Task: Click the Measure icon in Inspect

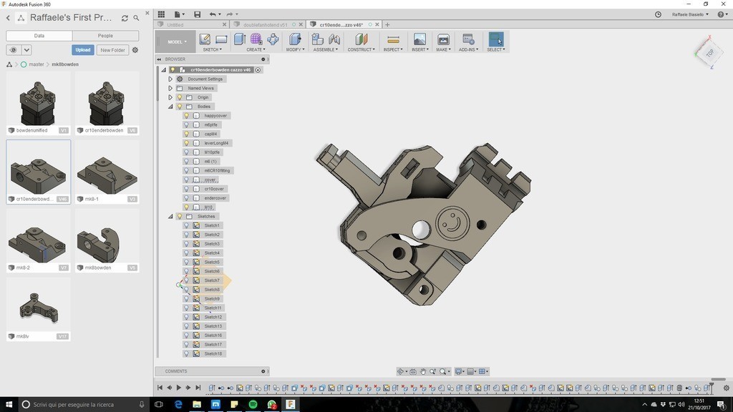Action: (x=393, y=39)
